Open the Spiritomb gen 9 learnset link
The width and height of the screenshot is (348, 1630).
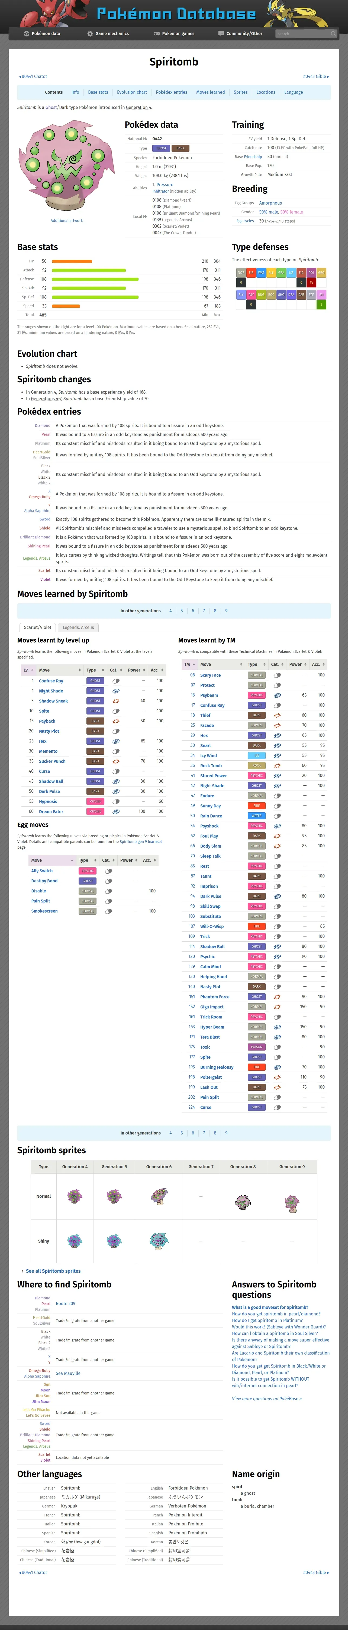tap(141, 842)
